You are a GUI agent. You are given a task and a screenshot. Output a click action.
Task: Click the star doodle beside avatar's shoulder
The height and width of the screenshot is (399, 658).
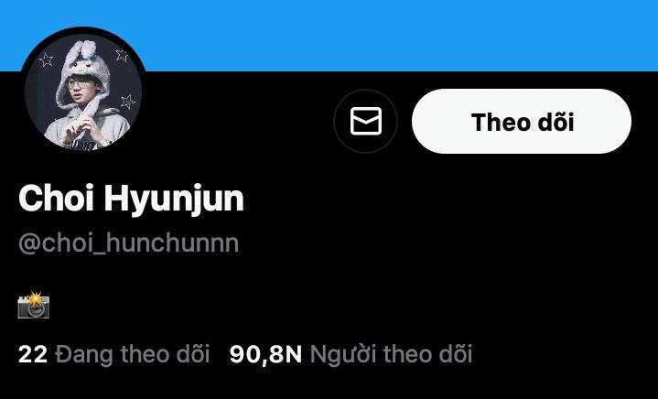(x=128, y=102)
